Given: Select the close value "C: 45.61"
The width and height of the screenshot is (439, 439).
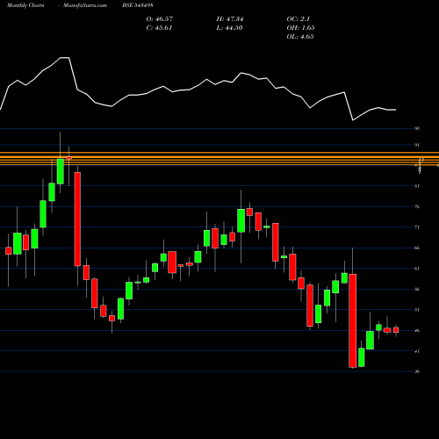Looking at the screenshot, I should (x=159, y=28).
